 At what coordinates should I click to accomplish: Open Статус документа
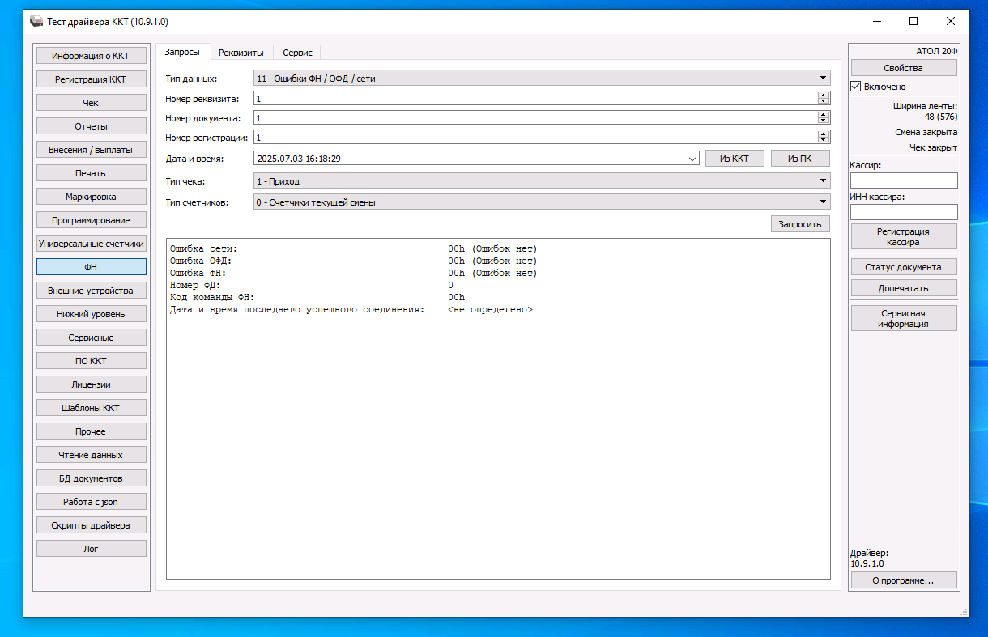[x=903, y=267]
